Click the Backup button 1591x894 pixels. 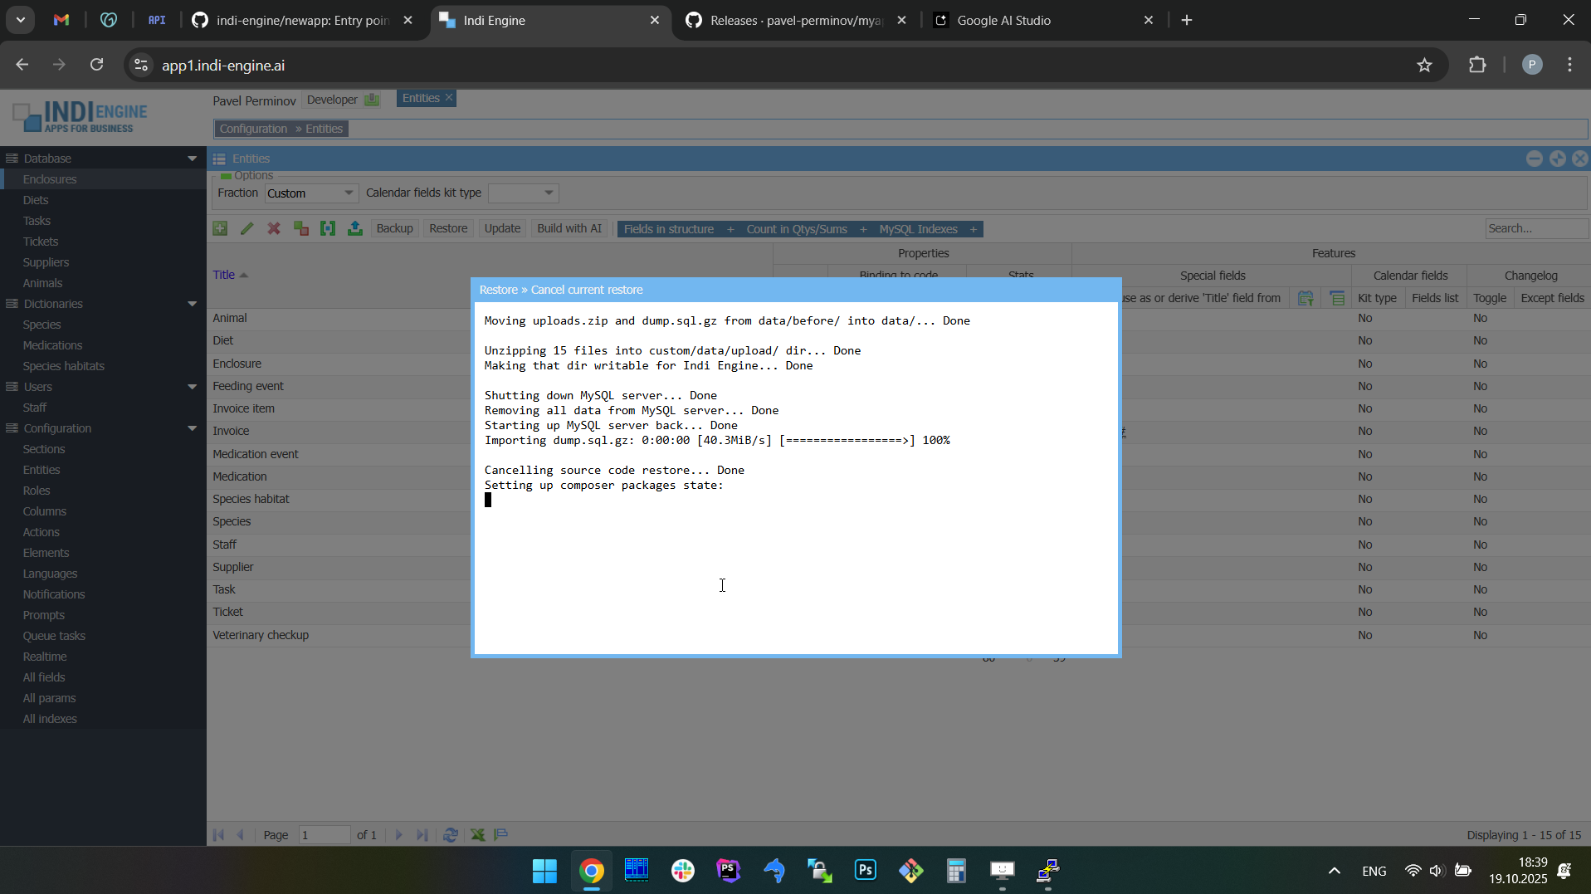click(x=394, y=228)
